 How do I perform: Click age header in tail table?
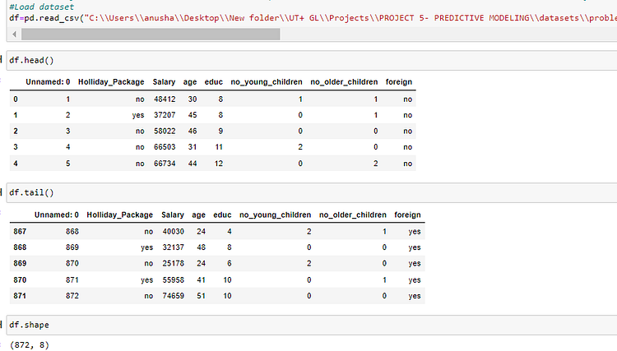[x=199, y=215]
